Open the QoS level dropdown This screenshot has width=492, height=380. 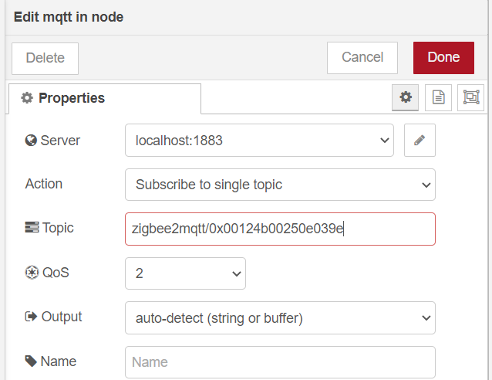[185, 273]
